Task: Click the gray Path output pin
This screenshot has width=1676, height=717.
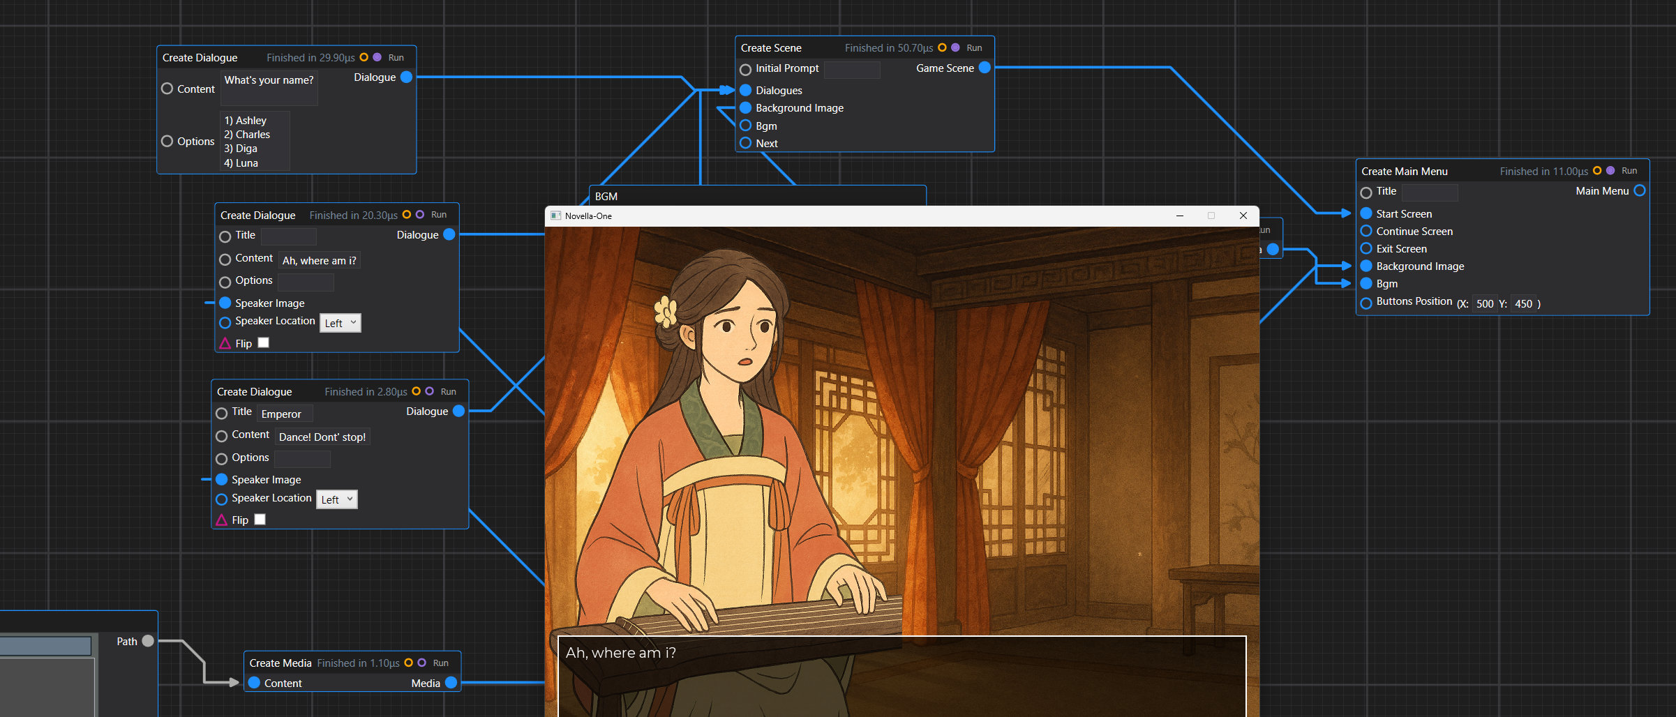Action: [x=148, y=641]
